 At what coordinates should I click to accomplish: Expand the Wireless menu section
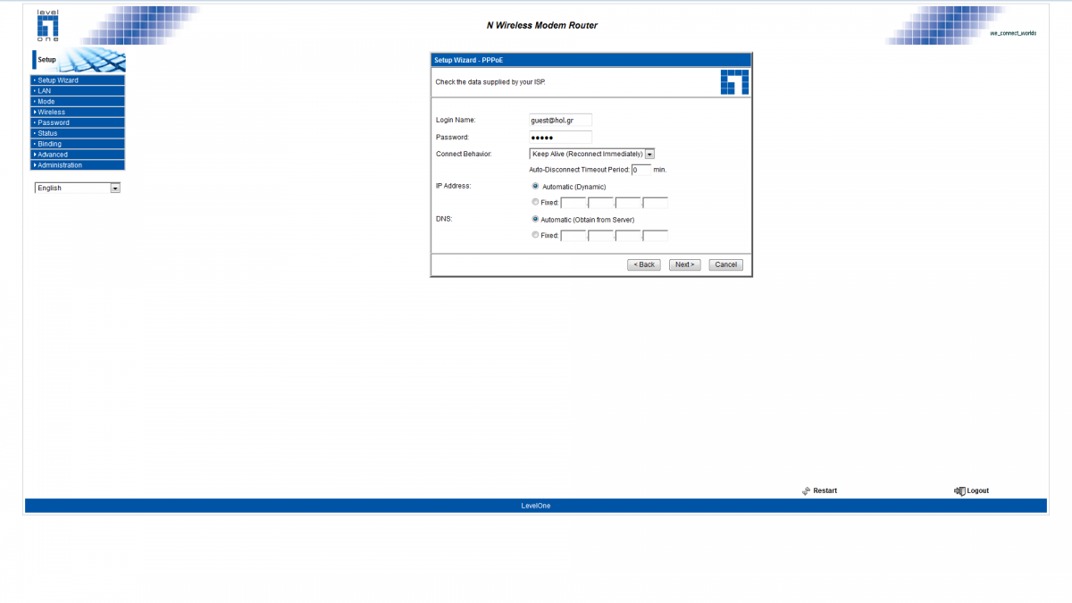78,113
